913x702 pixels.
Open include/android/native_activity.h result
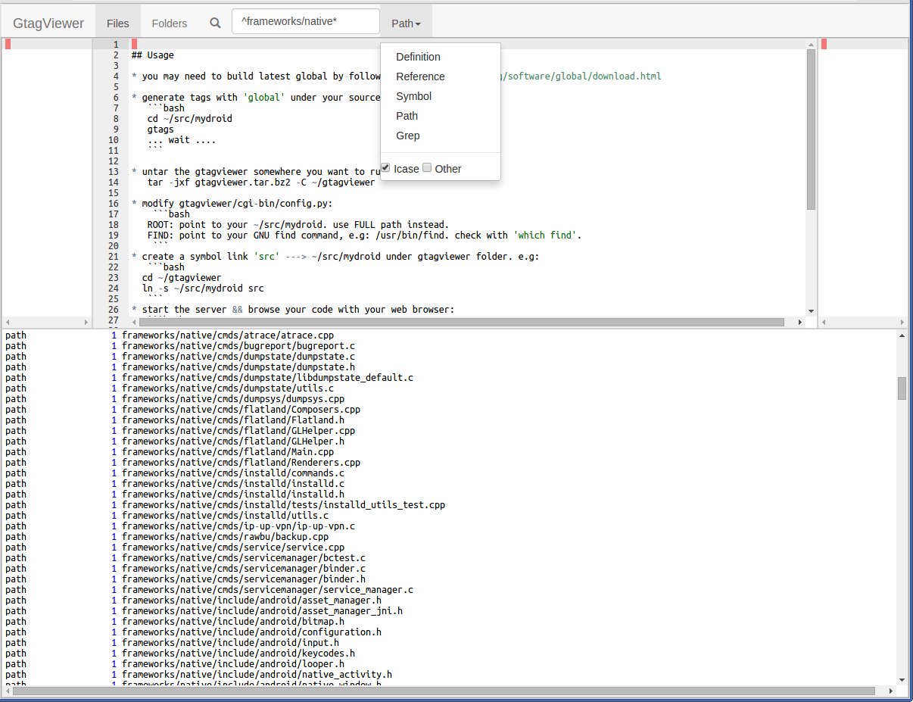[x=257, y=674]
